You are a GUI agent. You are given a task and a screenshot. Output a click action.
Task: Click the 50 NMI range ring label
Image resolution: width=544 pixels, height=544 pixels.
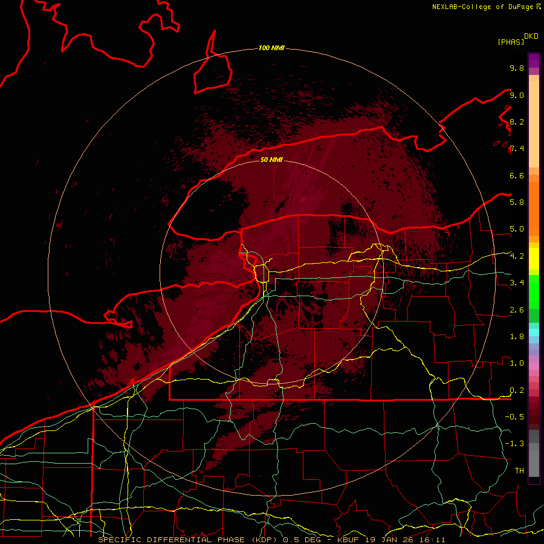coord(271,160)
